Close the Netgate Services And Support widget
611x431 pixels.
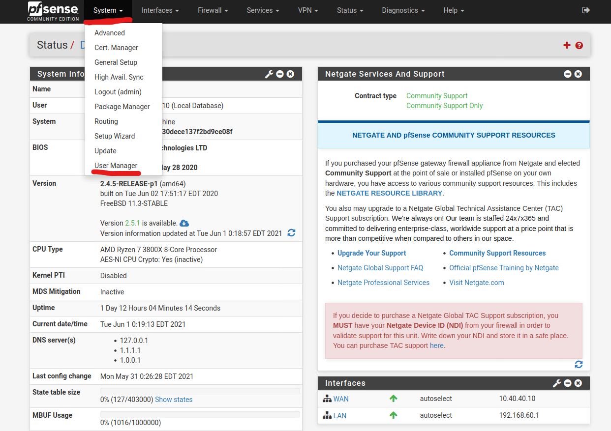(578, 74)
